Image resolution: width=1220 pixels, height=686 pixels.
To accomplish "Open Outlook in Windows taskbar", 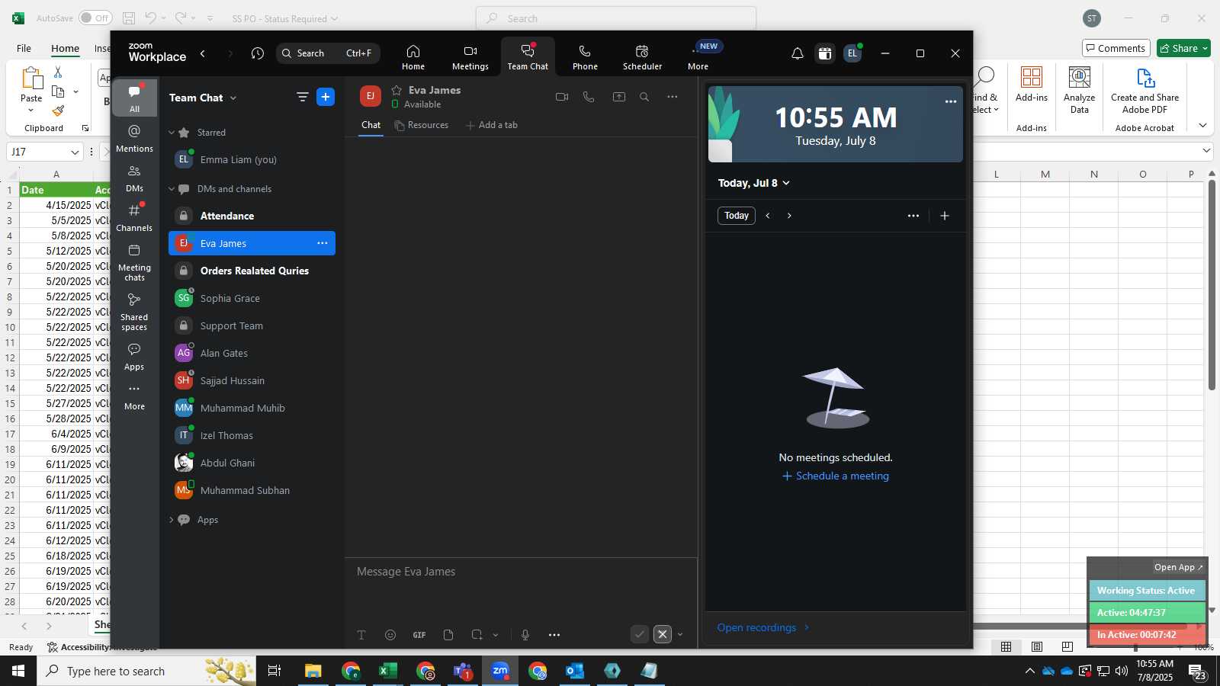I will (x=575, y=671).
